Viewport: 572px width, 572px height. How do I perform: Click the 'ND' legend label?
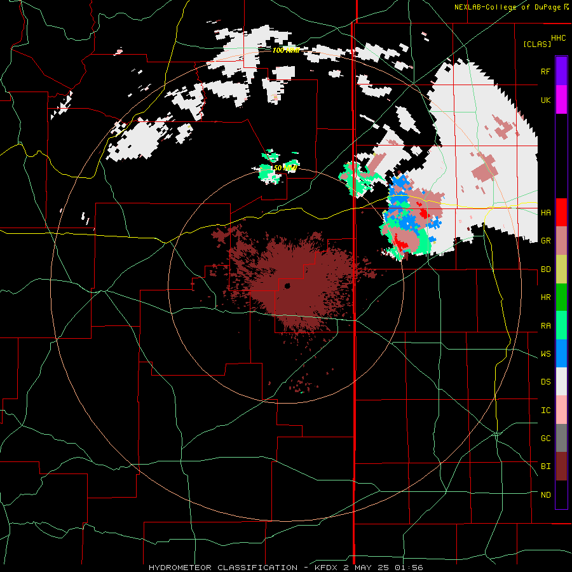pyautogui.click(x=545, y=495)
